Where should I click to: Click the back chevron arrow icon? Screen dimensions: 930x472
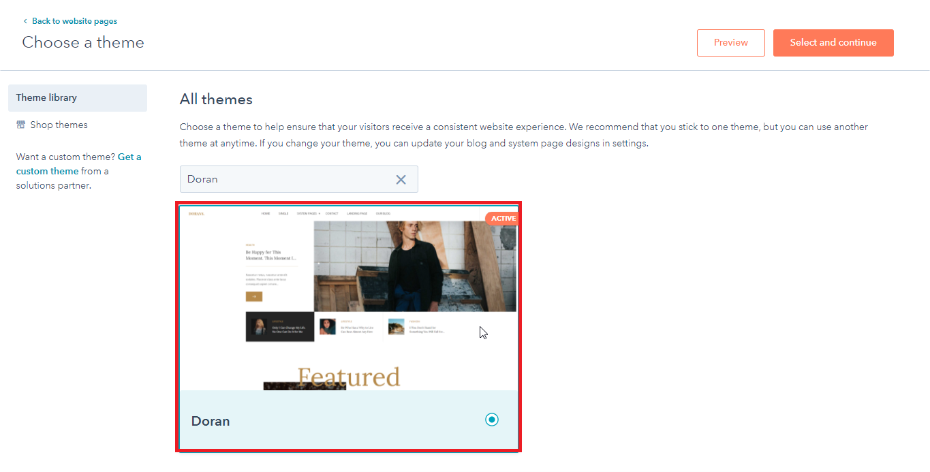coord(25,21)
